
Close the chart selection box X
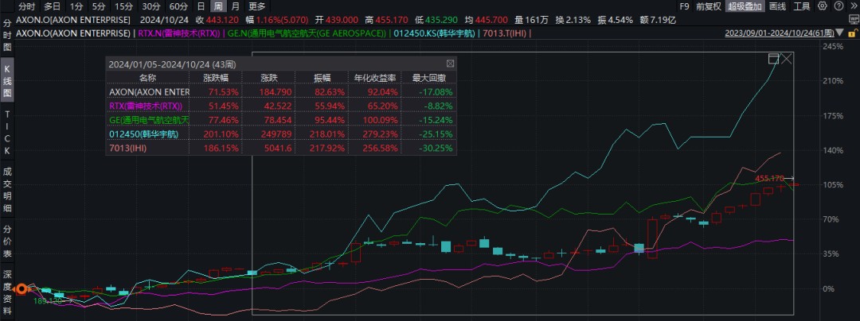[x=786, y=59]
